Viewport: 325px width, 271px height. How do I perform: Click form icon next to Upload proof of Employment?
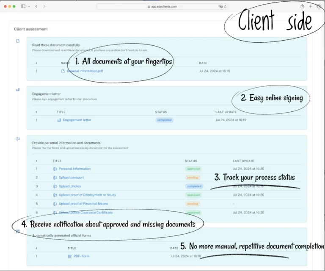pos(55,195)
